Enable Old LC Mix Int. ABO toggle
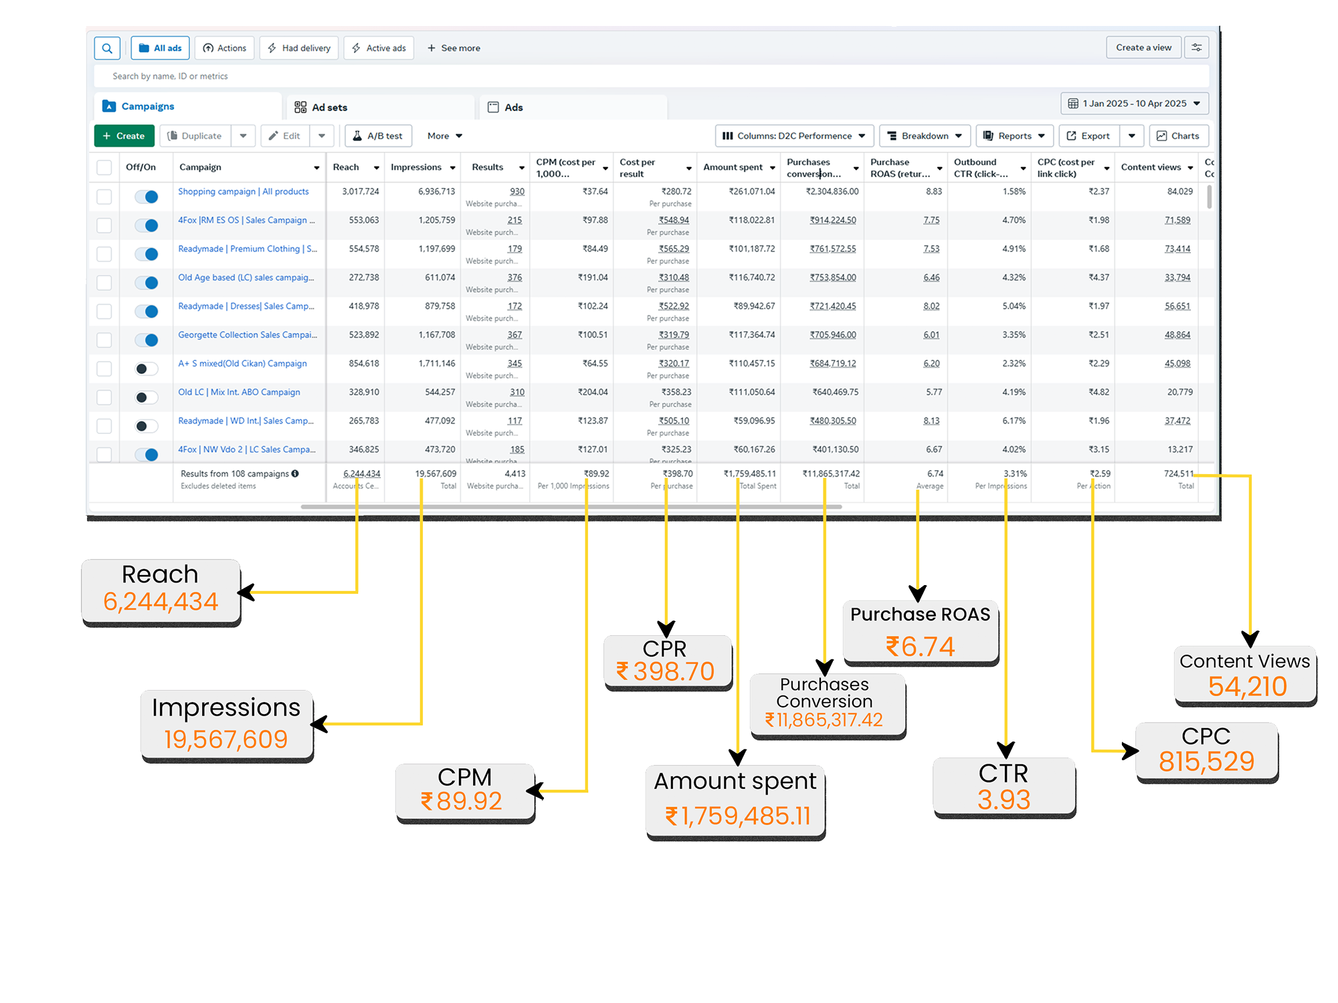The height and width of the screenshot is (1003, 1338). 147,397
